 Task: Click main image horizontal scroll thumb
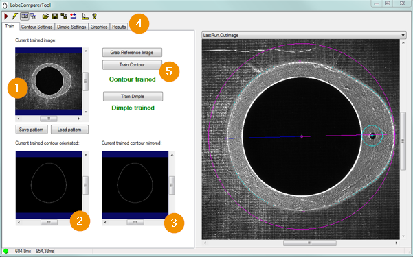pyautogui.click(x=310, y=243)
